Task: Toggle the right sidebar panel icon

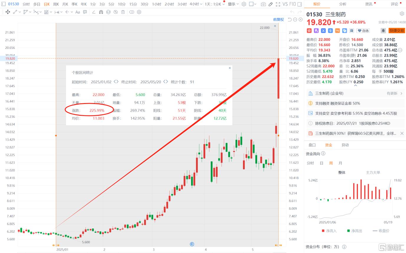Action: click(300, 4)
